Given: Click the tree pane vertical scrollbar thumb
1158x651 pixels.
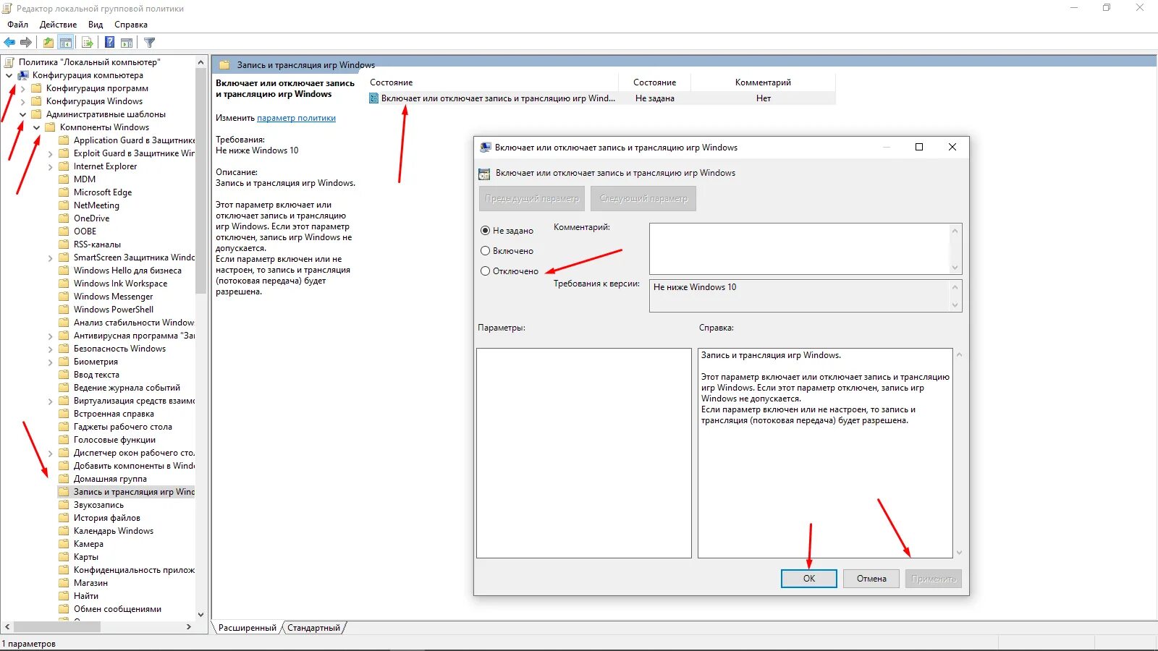Looking at the screenshot, I should (200, 181).
